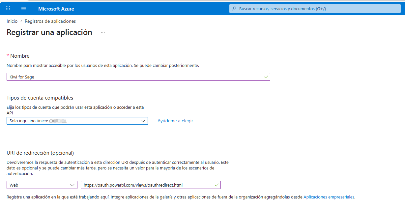Viewport: 405px width, 211px height.
Task: Click the URI de redirección (opcional) label
Action: [40, 153]
